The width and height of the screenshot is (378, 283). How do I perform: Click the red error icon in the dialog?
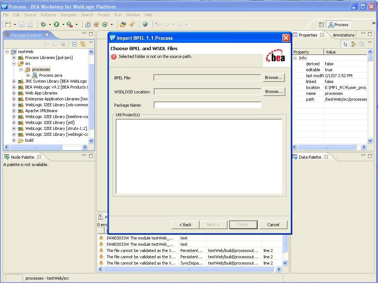[x=114, y=57]
